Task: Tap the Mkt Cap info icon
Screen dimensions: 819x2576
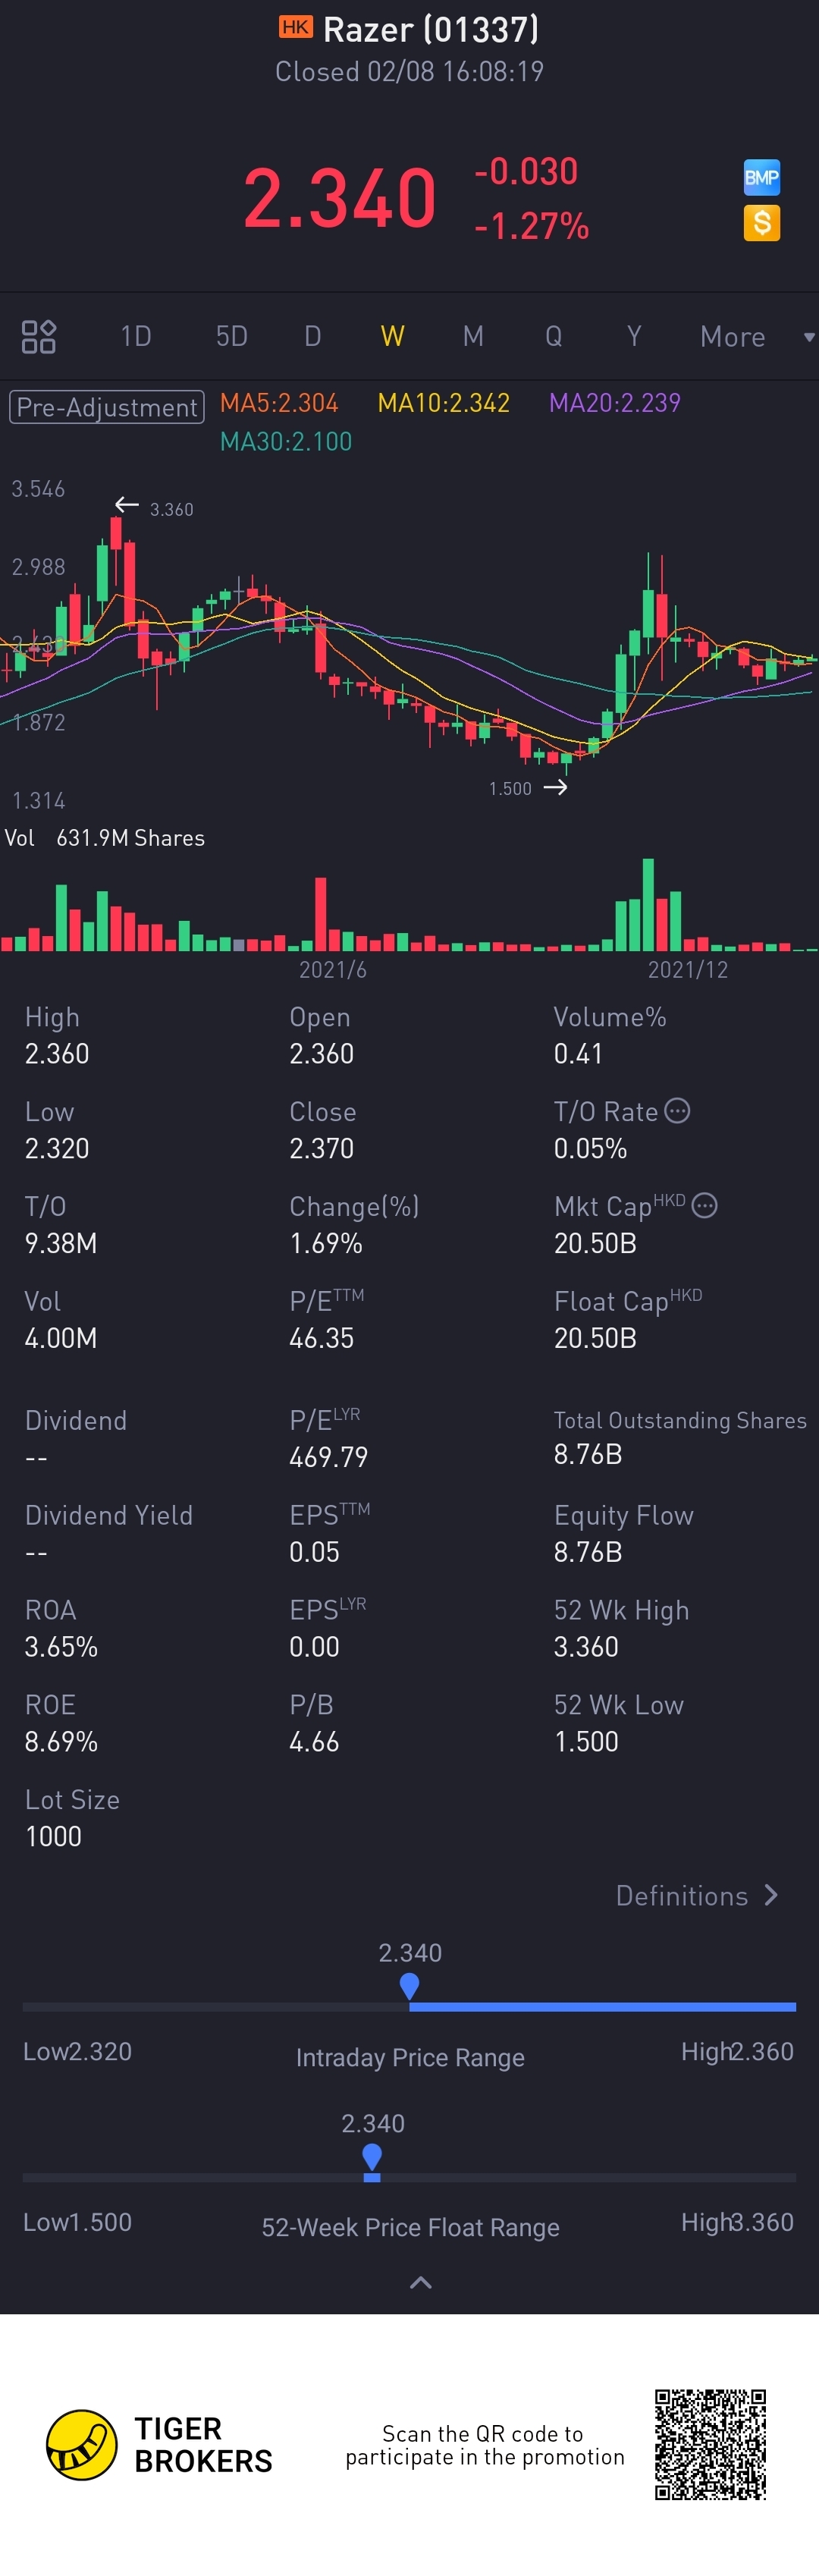Action: [704, 1205]
